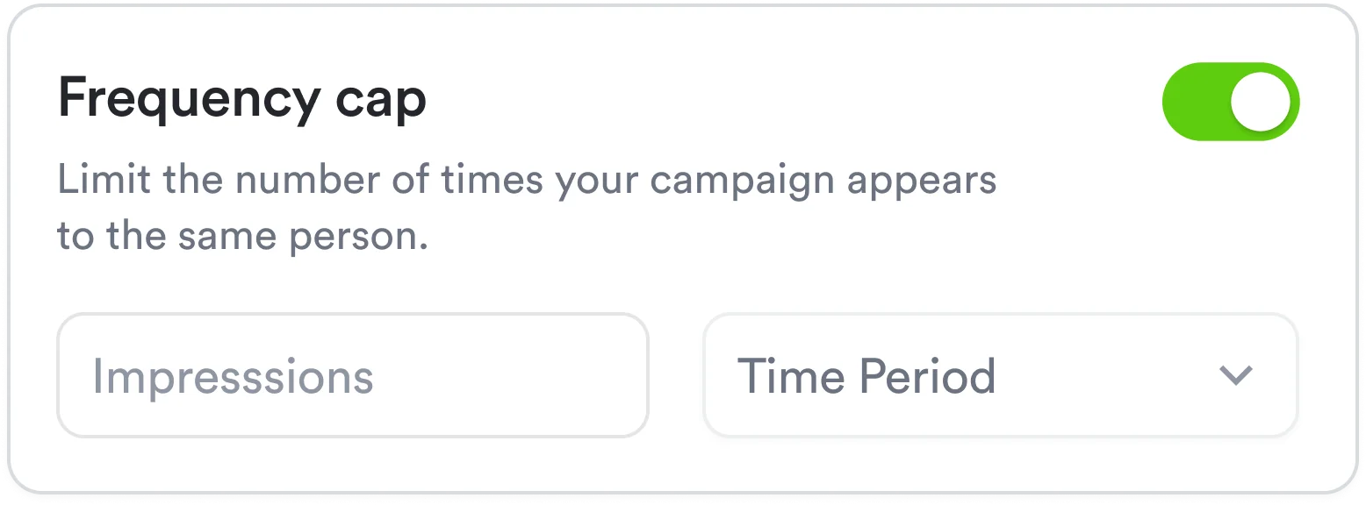Select the Impresssions placeholder field
Viewport: 1366px width, 505px height.
pos(233,375)
